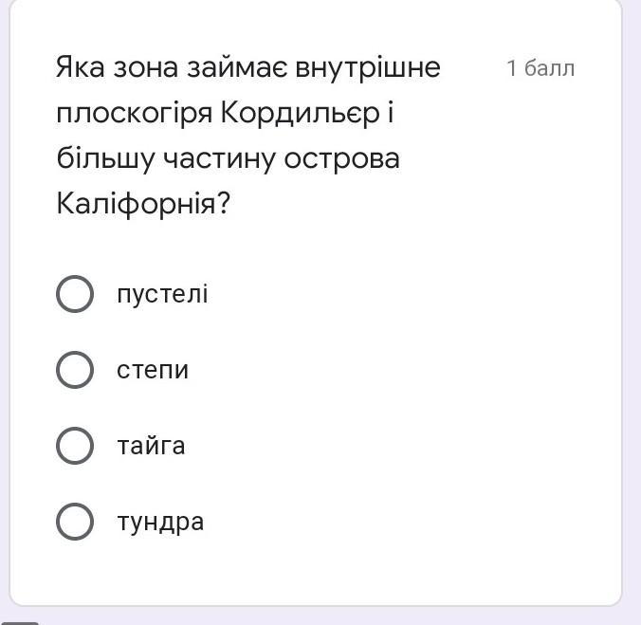Click the word балл next to the question
The width and height of the screenshot is (641, 625).
[x=549, y=68]
